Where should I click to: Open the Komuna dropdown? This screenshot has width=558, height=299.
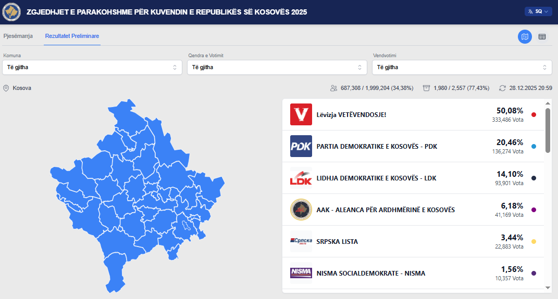tap(92, 67)
